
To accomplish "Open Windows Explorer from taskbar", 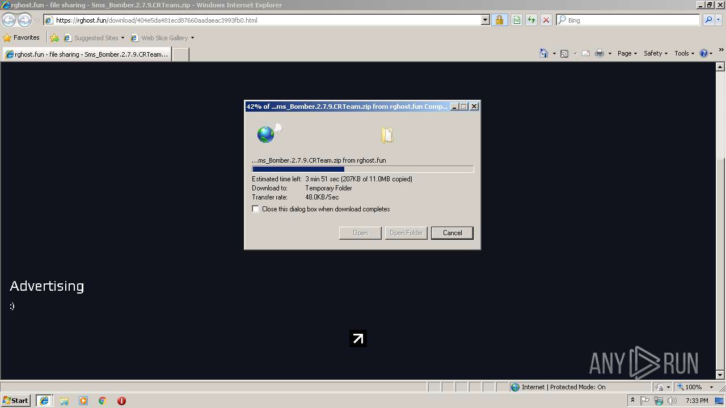I will tap(64, 401).
